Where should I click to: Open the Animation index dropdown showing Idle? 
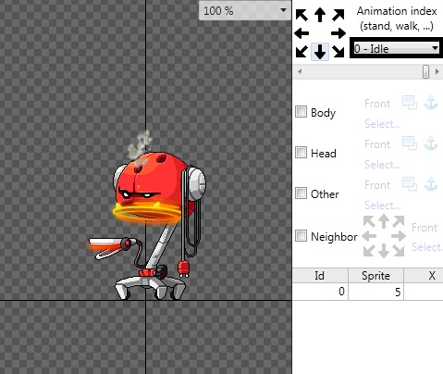coord(396,48)
